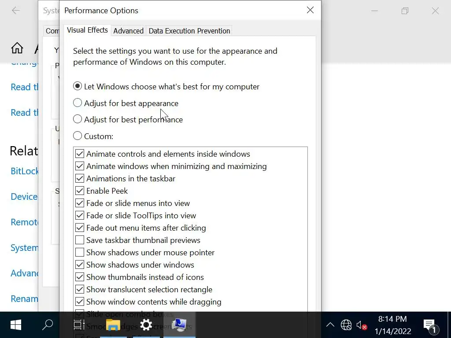Screen dimensions: 451x338
Task: Toggle Show translucent selection rectangle
Action: [x=144, y=290]
